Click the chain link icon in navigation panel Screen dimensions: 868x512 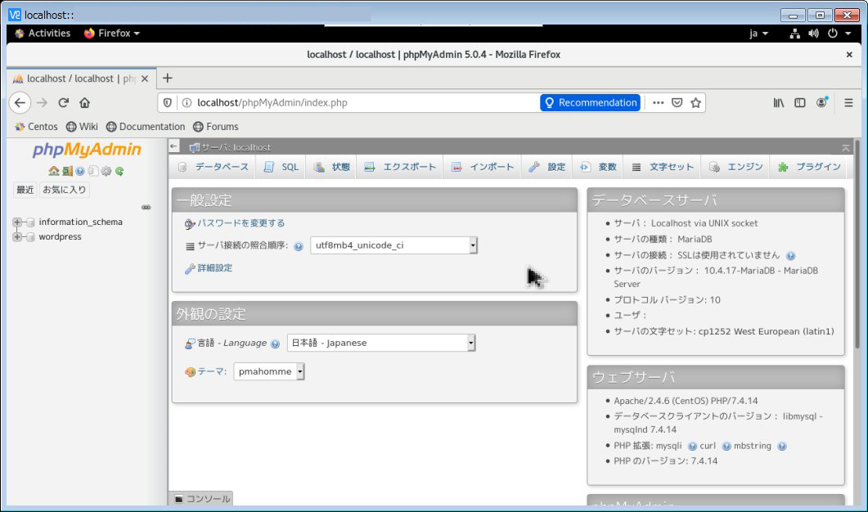[x=146, y=207]
